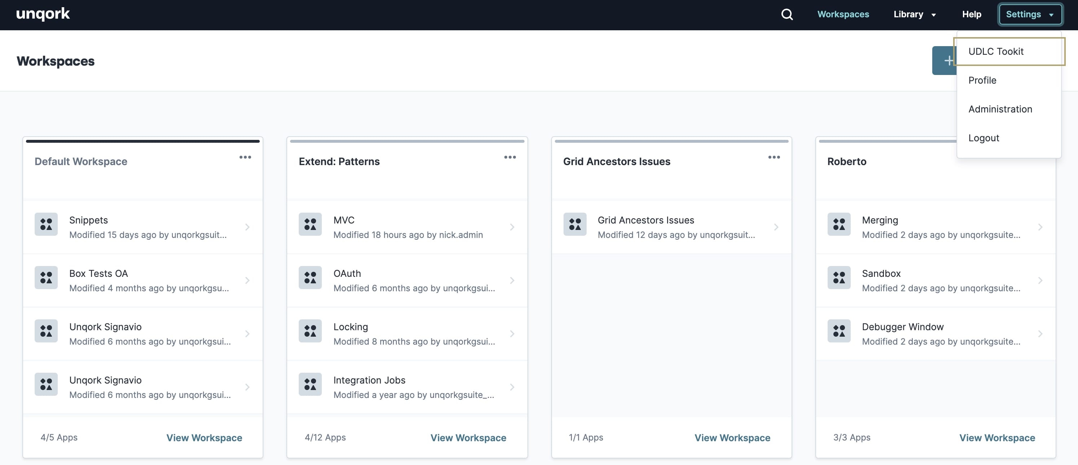Click the MVC app icon
The image size is (1078, 465).
coord(310,224)
